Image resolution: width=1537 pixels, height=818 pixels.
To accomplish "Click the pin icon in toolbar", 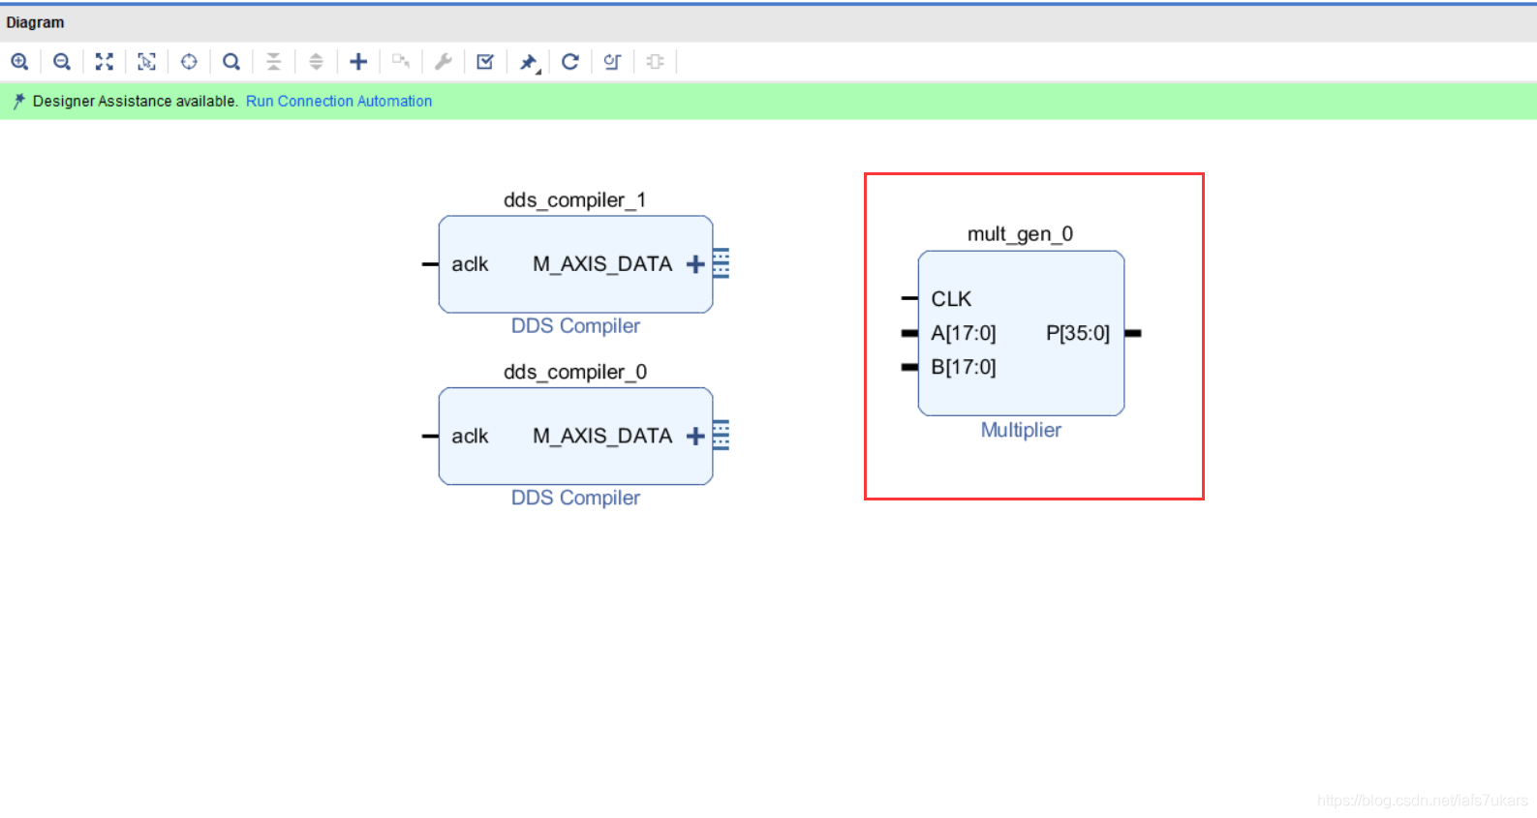I will click(529, 63).
